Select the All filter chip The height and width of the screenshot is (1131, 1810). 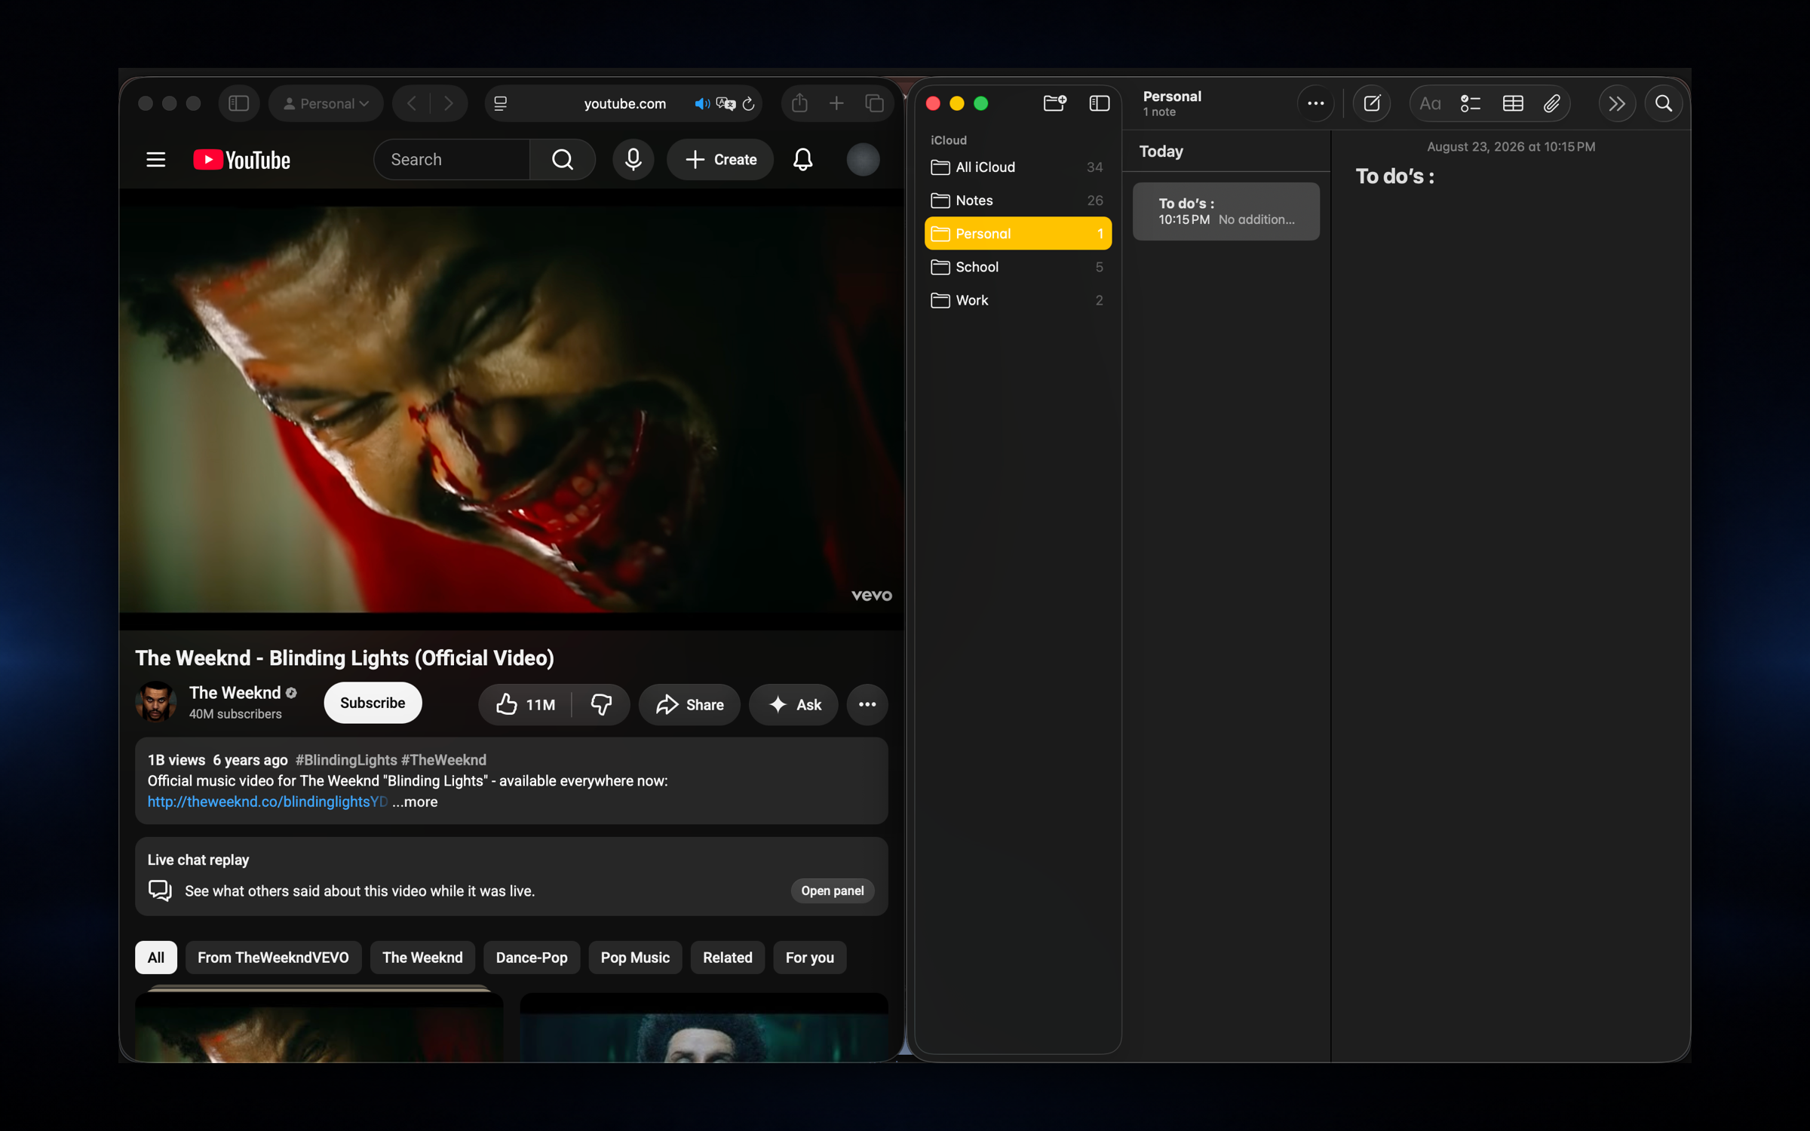[156, 958]
